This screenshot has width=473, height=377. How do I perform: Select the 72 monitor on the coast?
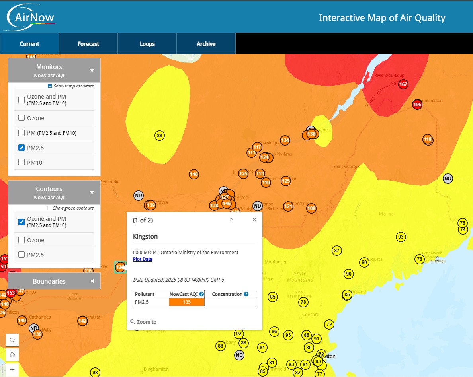coord(329,325)
